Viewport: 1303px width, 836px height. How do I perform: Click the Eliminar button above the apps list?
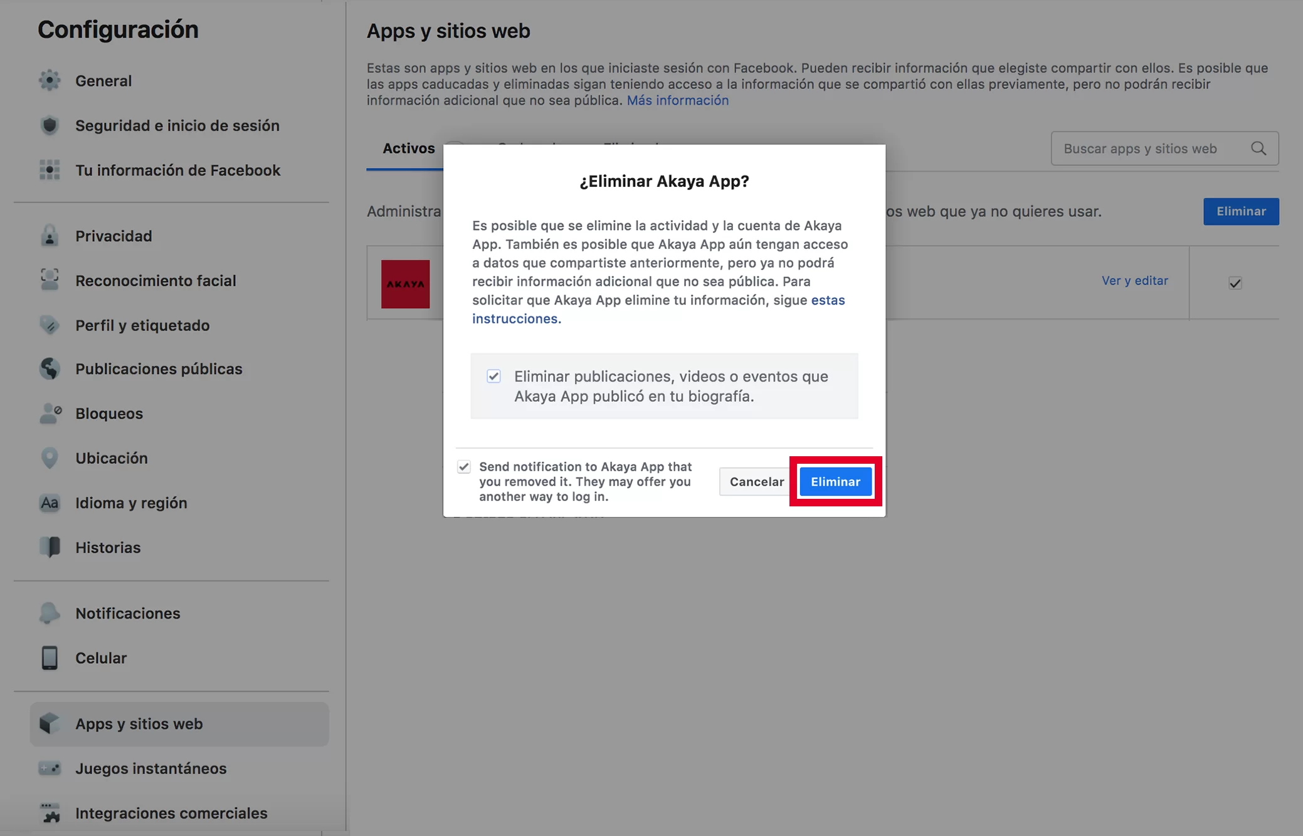pyautogui.click(x=1241, y=211)
